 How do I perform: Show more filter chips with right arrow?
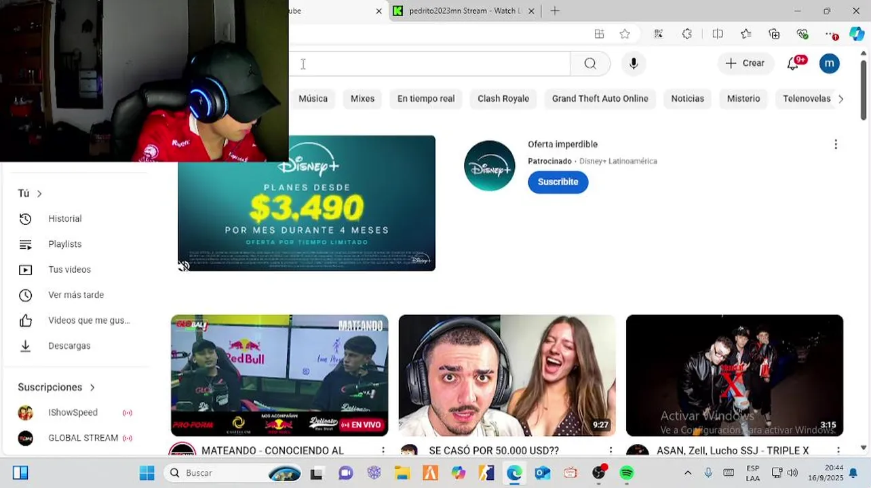coord(840,99)
